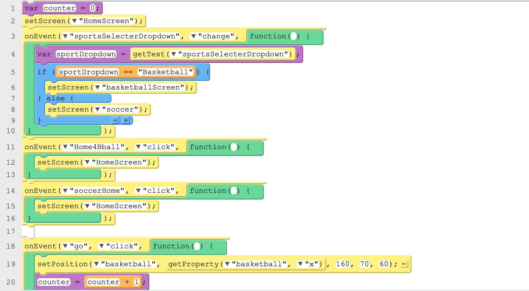Open the "sportsSelecterDropdown" dropdown on line 3
The image size is (529, 291).
65,36
